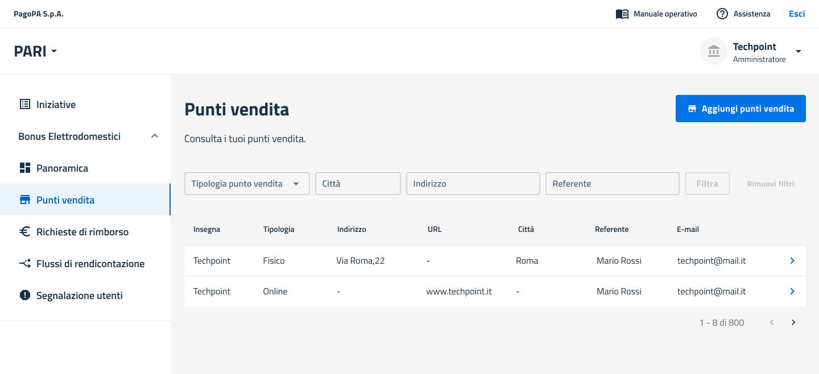This screenshot has height=374, width=819.
Task: Click the Techpoint institution avatar icon
Action: (713, 51)
